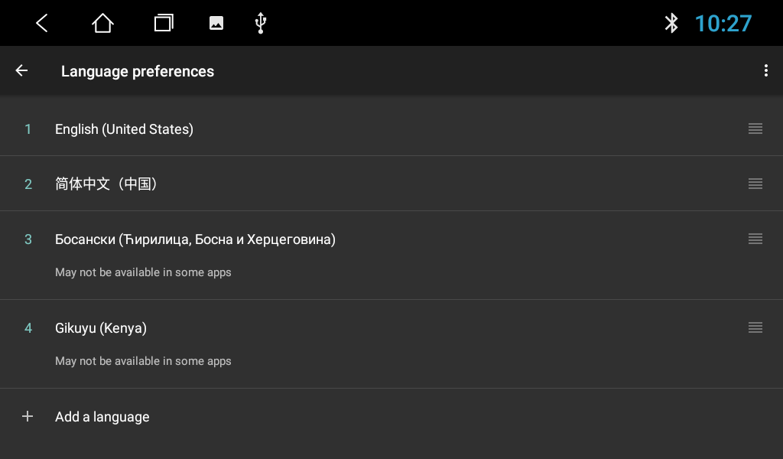
Task: Tap the image notification icon in status bar
Action: (x=216, y=24)
